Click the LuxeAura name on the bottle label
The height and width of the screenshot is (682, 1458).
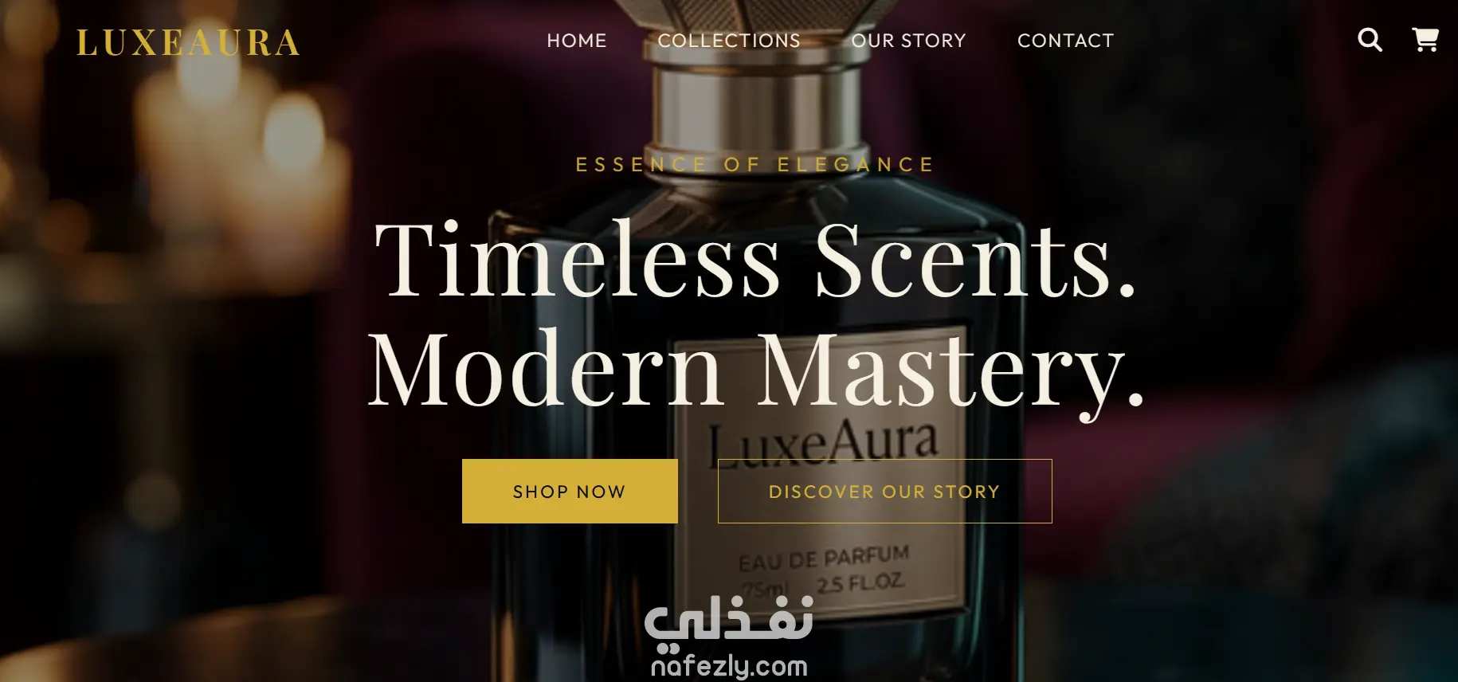(824, 445)
